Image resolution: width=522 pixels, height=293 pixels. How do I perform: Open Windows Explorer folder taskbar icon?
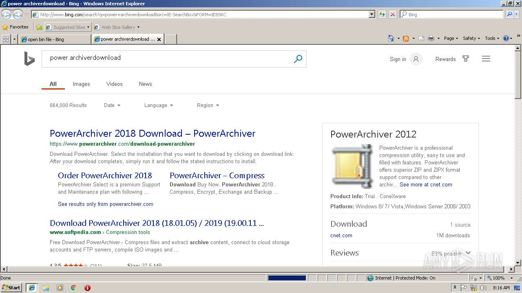click(46, 288)
